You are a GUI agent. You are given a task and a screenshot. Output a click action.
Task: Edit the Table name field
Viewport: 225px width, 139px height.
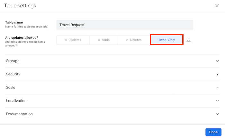coord(125,25)
